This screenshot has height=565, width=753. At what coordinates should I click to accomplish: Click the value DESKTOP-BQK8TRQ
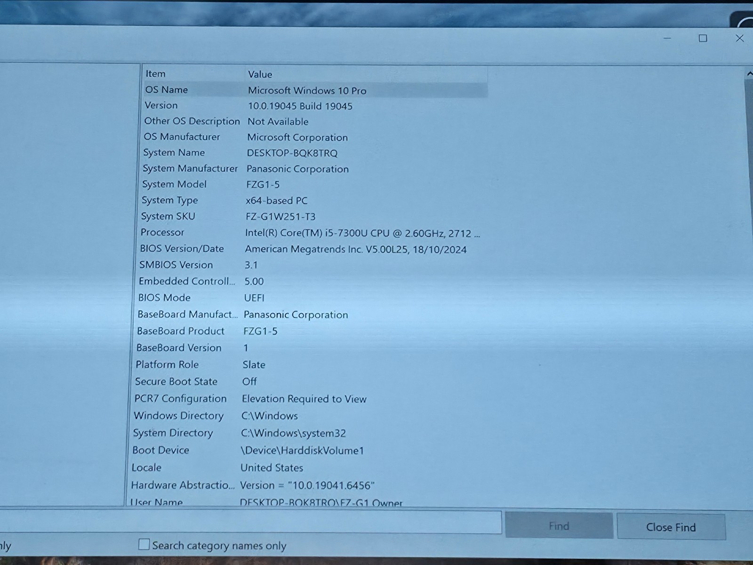292,153
